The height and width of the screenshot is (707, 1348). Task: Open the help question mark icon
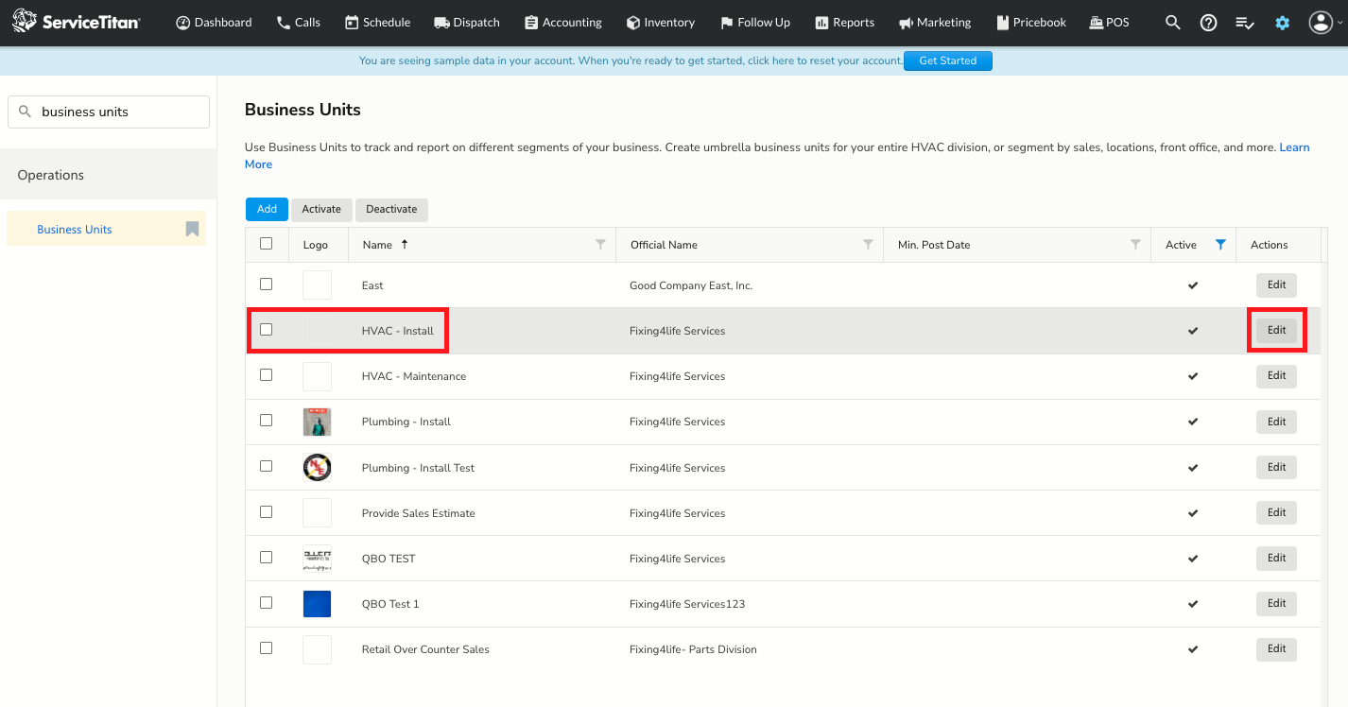(x=1208, y=23)
